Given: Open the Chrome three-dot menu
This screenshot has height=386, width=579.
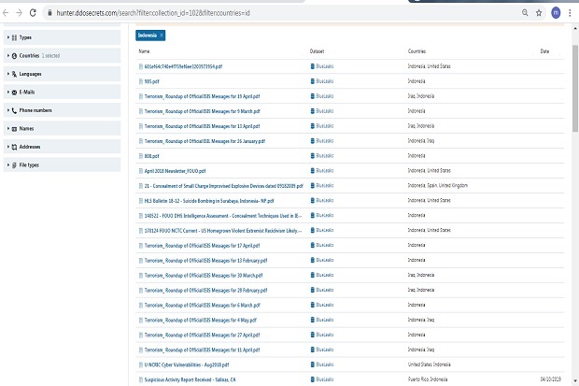Looking at the screenshot, I should click(570, 13).
